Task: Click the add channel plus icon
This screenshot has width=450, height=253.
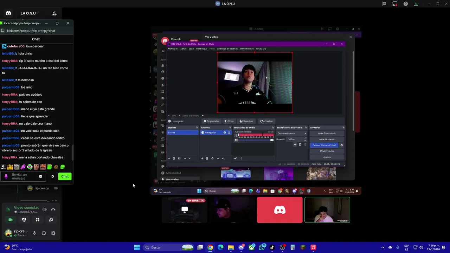Action: tap(56, 200)
